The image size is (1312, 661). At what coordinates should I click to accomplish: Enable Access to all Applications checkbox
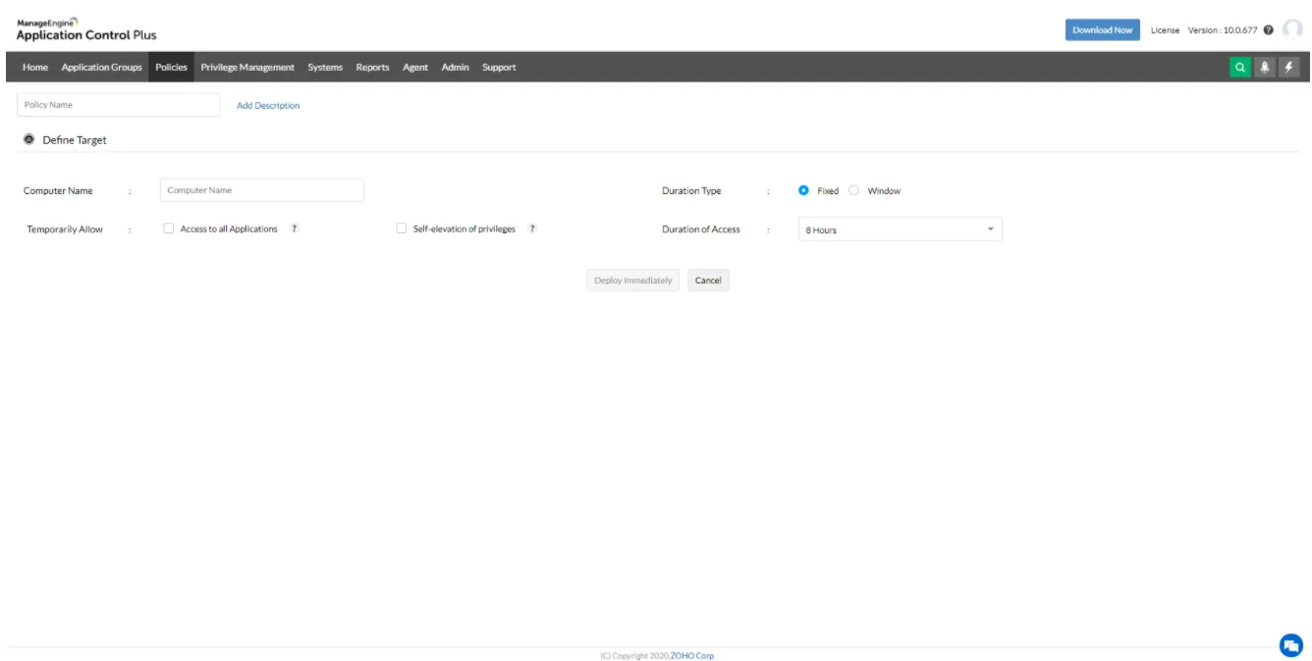click(x=169, y=229)
